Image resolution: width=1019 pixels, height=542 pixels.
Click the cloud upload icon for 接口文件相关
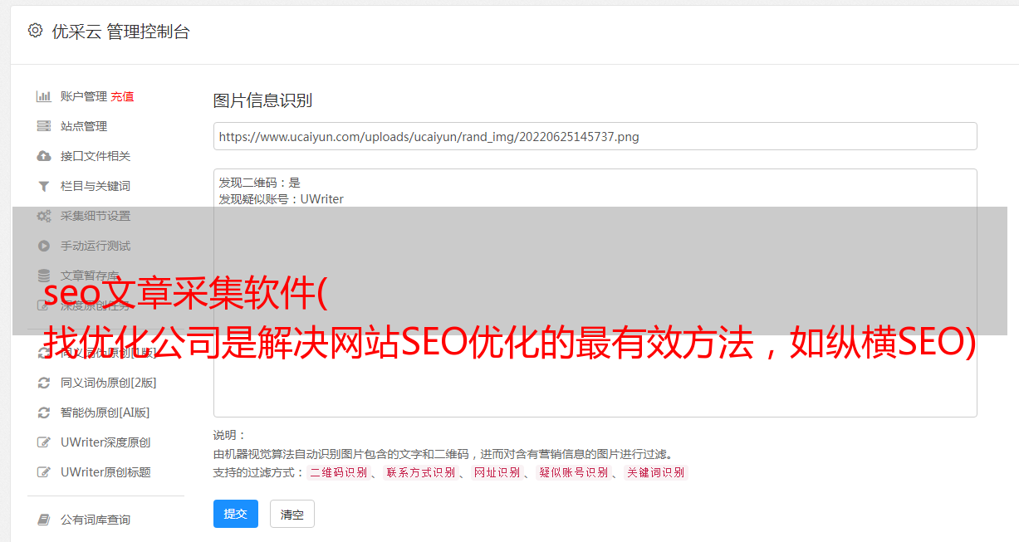click(x=44, y=156)
